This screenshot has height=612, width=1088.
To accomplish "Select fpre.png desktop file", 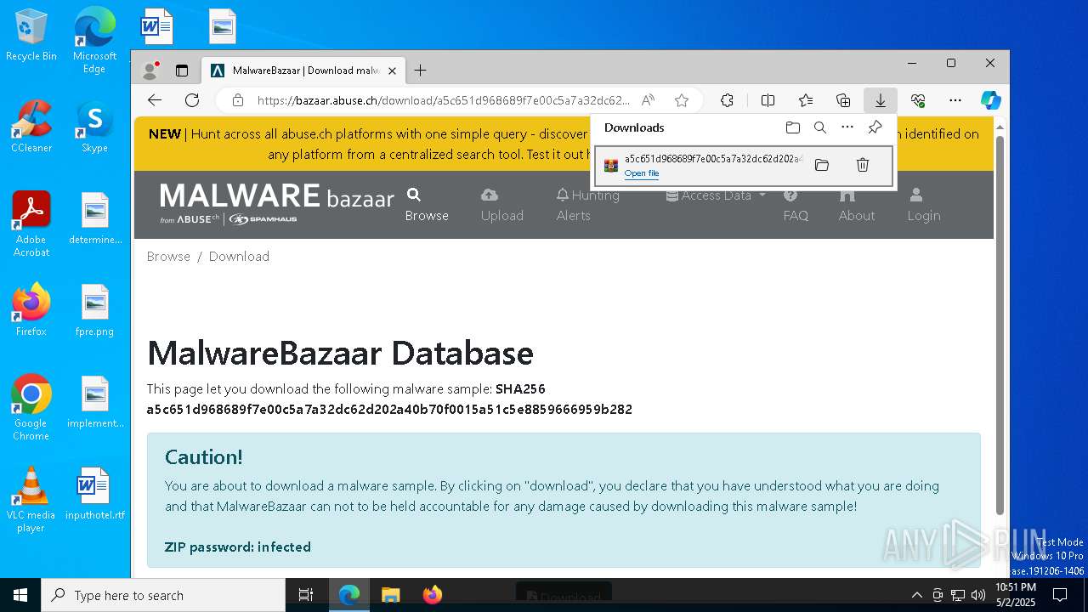I will pos(94,310).
